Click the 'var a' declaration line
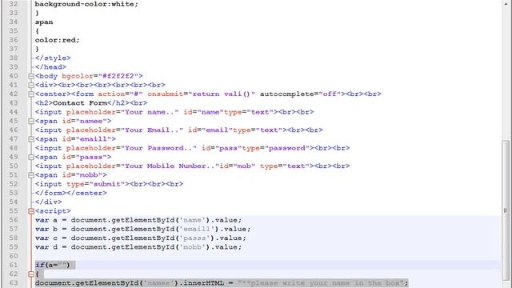Viewport: 512px width, 288px height. tap(138, 220)
